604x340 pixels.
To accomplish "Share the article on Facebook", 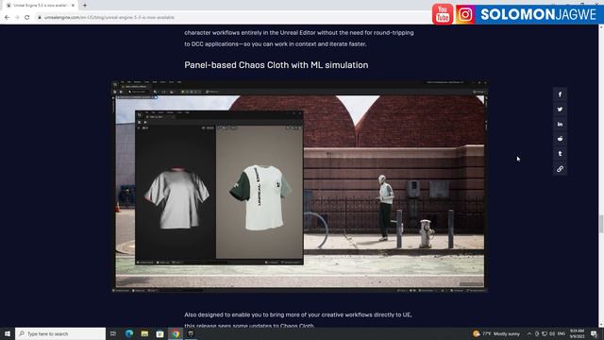I will coord(560,94).
